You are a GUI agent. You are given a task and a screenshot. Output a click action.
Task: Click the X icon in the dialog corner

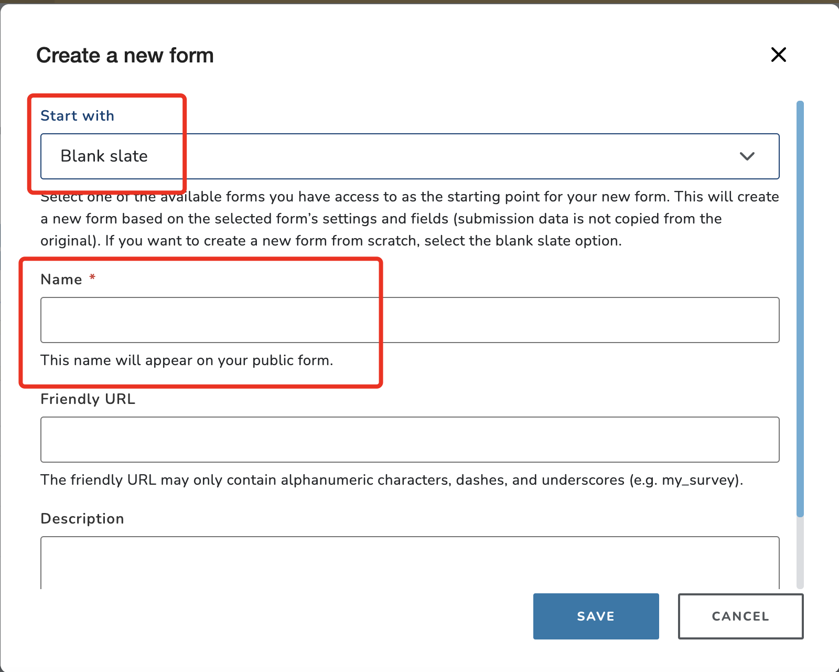pos(778,55)
